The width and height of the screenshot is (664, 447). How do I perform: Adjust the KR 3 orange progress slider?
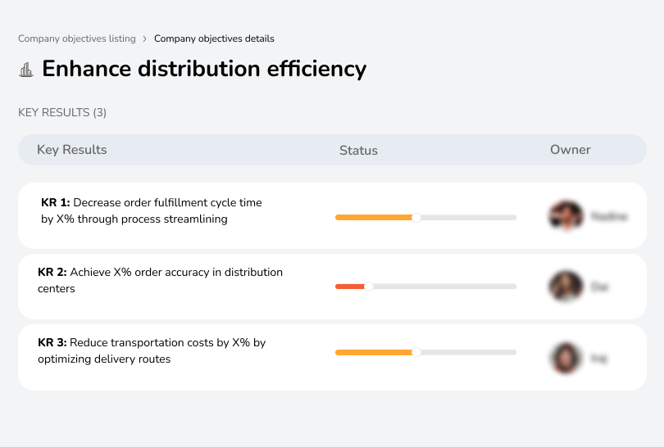click(416, 352)
